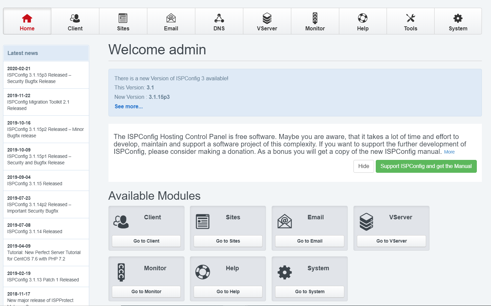
Task: Hide the donation notice with Hide button
Action: tap(364, 166)
